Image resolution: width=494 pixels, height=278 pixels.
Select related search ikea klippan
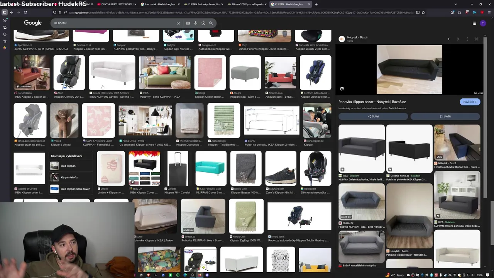[x=71, y=166]
